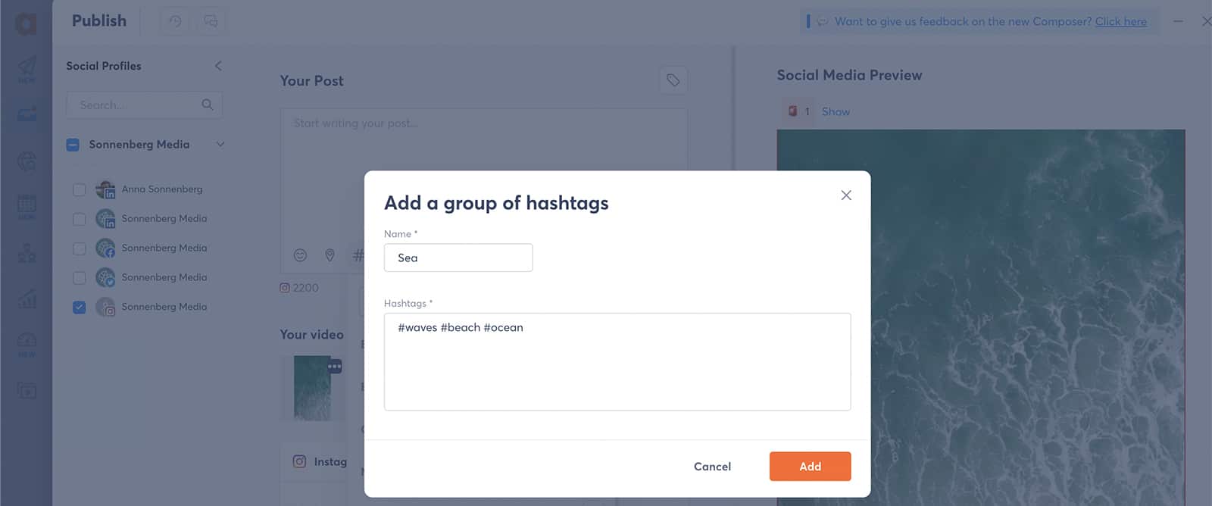This screenshot has width=1212, height=506.
Task: Open the video thumbnail options menu
Action: pyautogui.click(x=335, y=367)
